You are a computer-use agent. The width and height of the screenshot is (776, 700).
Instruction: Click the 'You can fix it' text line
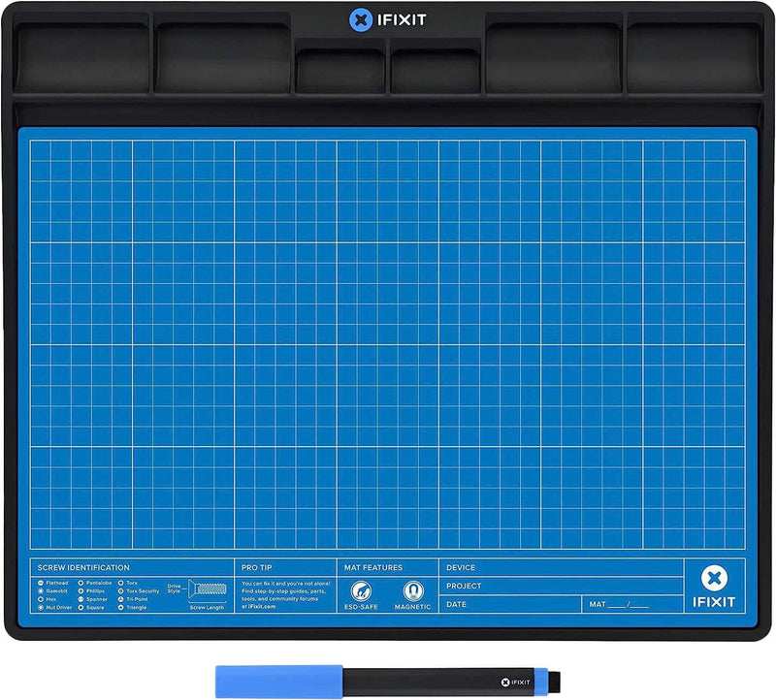(285, 584)
